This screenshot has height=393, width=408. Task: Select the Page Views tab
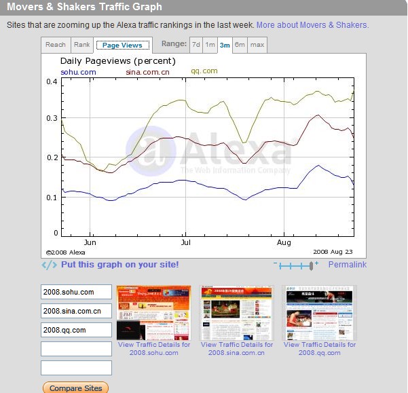click(123, 45)
